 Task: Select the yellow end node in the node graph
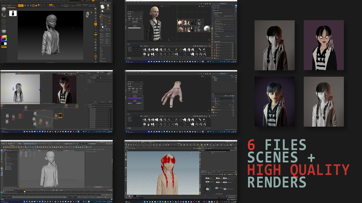pyautogui.click(x=77, y=106)
